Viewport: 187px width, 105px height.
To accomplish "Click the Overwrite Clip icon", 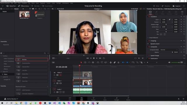I will [x=102, y=62].
